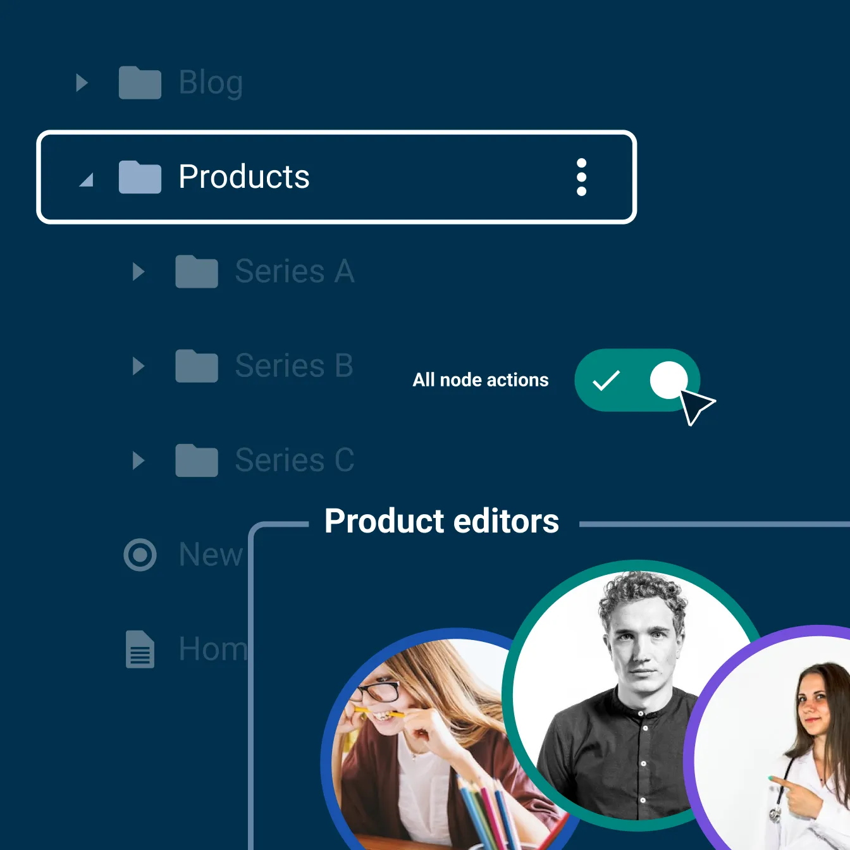Expand the Series C folder arrow

tap(139, 460)
